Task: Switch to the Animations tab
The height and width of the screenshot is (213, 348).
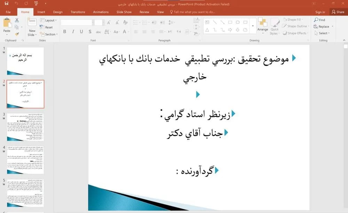Action: (x=101, y=12)
